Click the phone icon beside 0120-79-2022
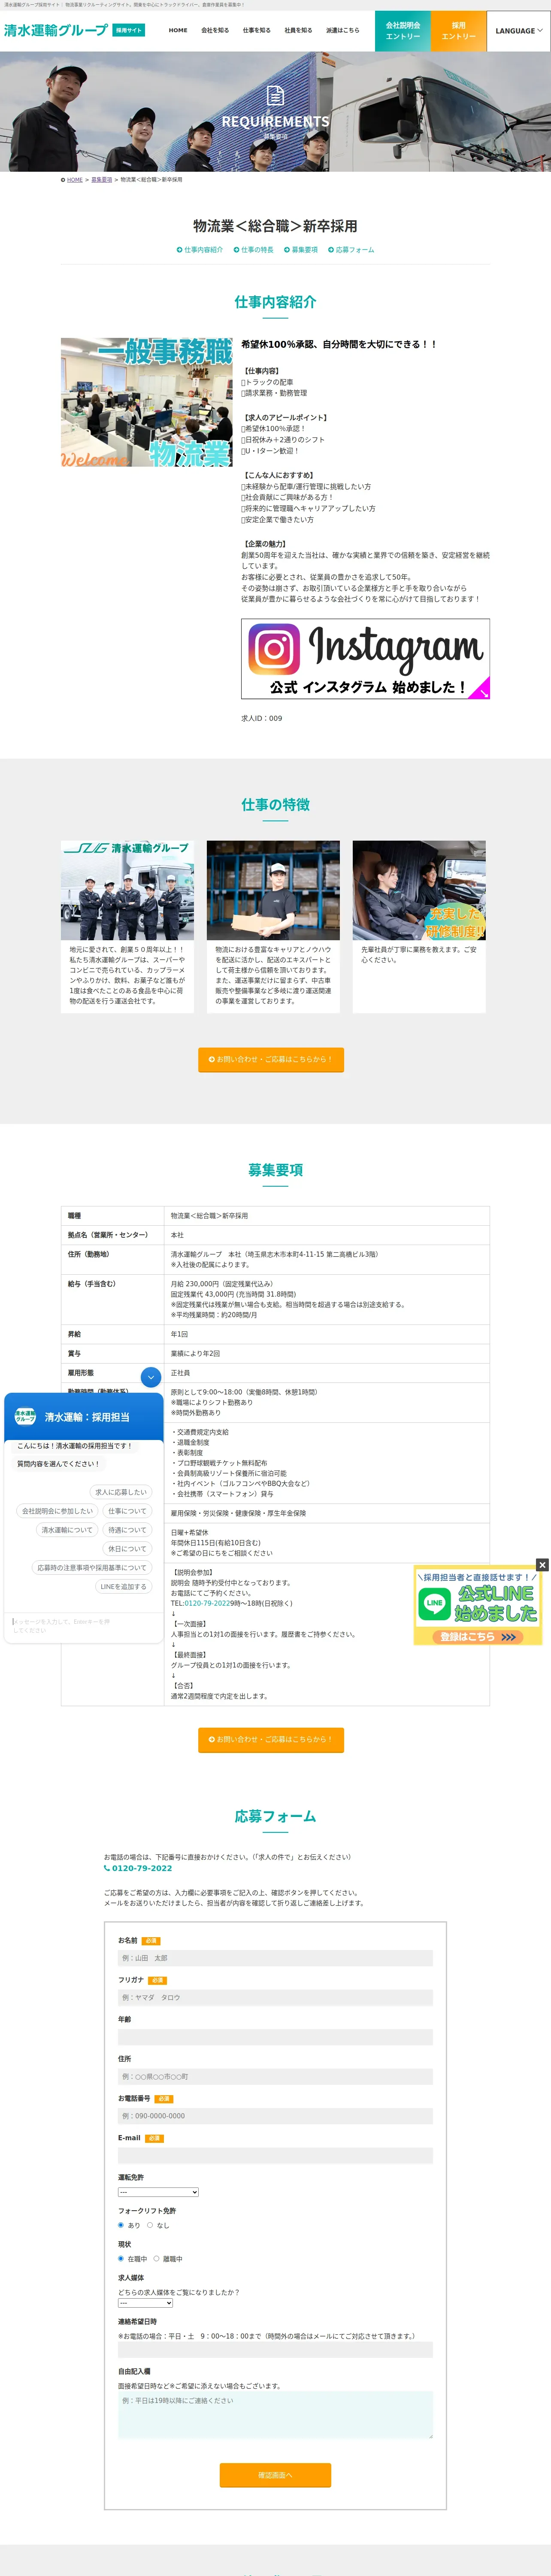Image resolution: width=551 pixels, height=2576 pixels. 107,1868
